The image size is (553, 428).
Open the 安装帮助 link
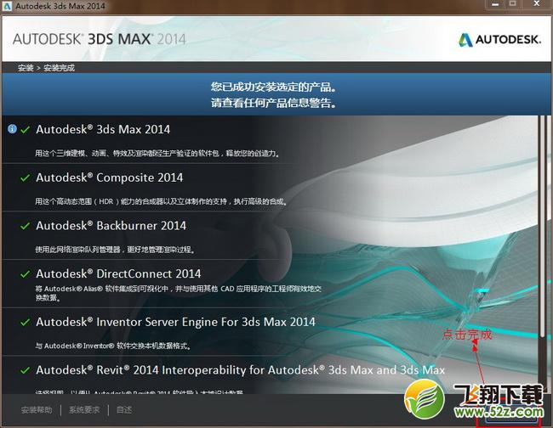point(37,409)
